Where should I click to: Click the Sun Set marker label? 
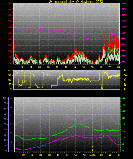[92, 155]
